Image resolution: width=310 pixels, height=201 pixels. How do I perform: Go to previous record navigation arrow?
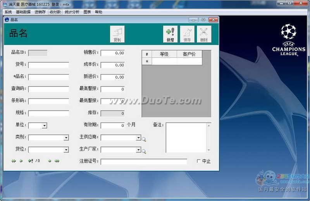(x=21, y=161)
